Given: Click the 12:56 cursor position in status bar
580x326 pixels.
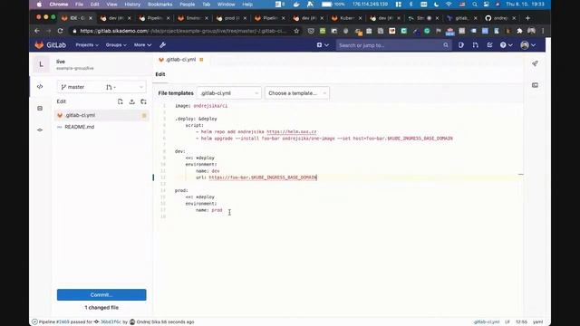Looking at the screenshot, I should [521, 322].
